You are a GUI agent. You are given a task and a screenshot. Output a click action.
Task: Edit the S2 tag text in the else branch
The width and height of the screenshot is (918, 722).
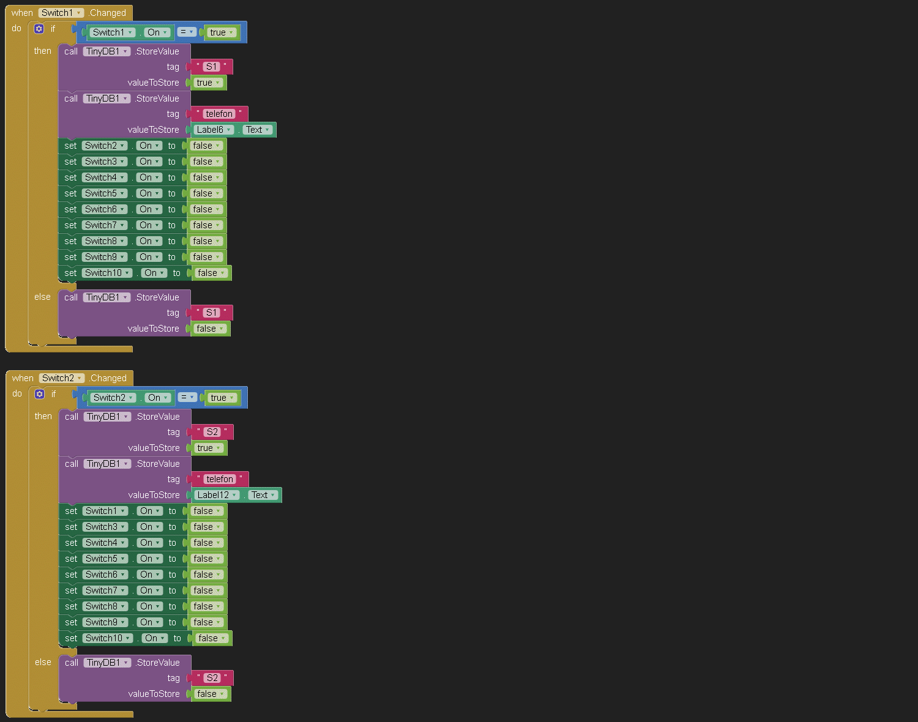212,678
